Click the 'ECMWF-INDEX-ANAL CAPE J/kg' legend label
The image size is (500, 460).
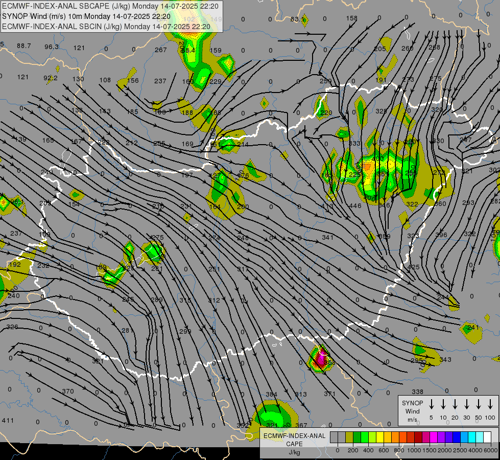pos(294,444)
